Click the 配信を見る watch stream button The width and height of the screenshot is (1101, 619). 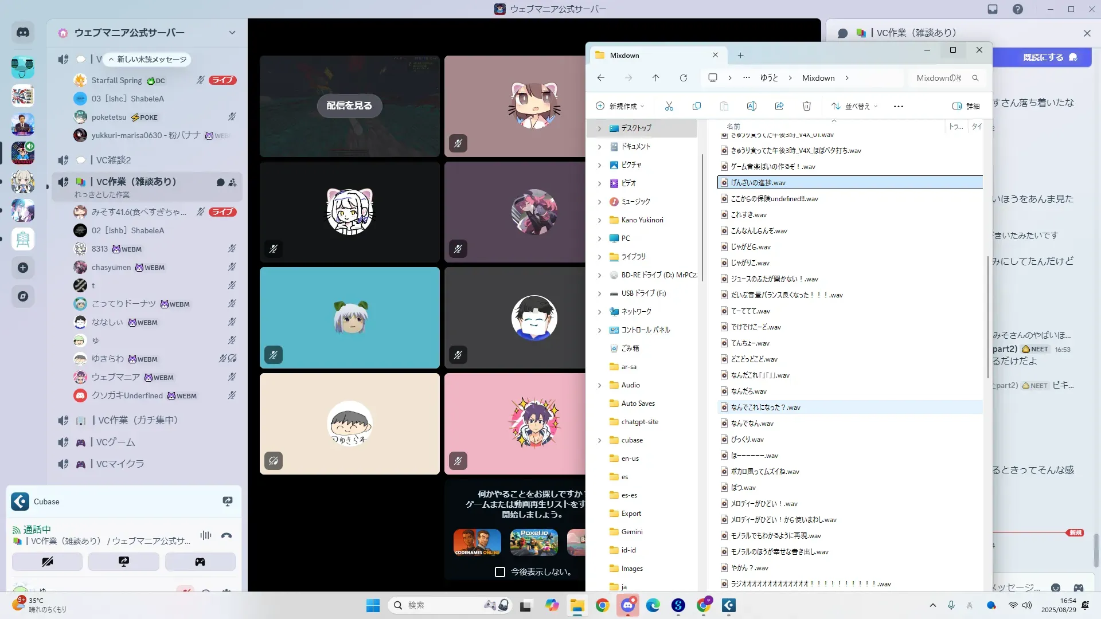click(349, 106)
